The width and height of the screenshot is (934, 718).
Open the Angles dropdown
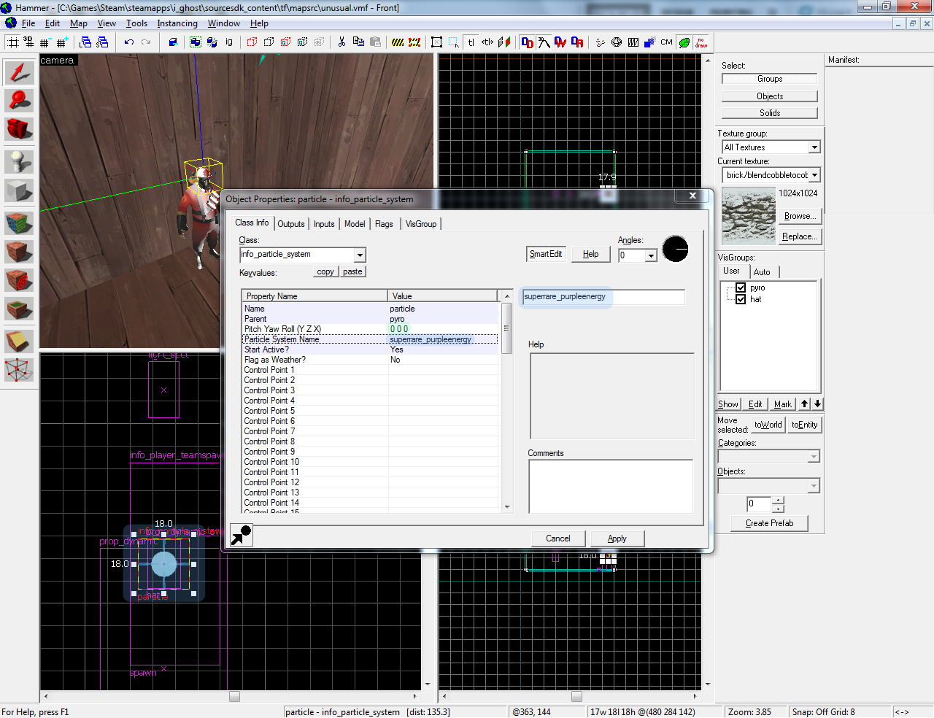point(651,256)
